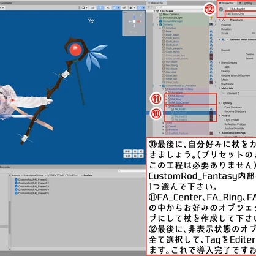Select Other_tail in Hierarchy
This screenshot has width=256, height=256.
coord(171,79)
